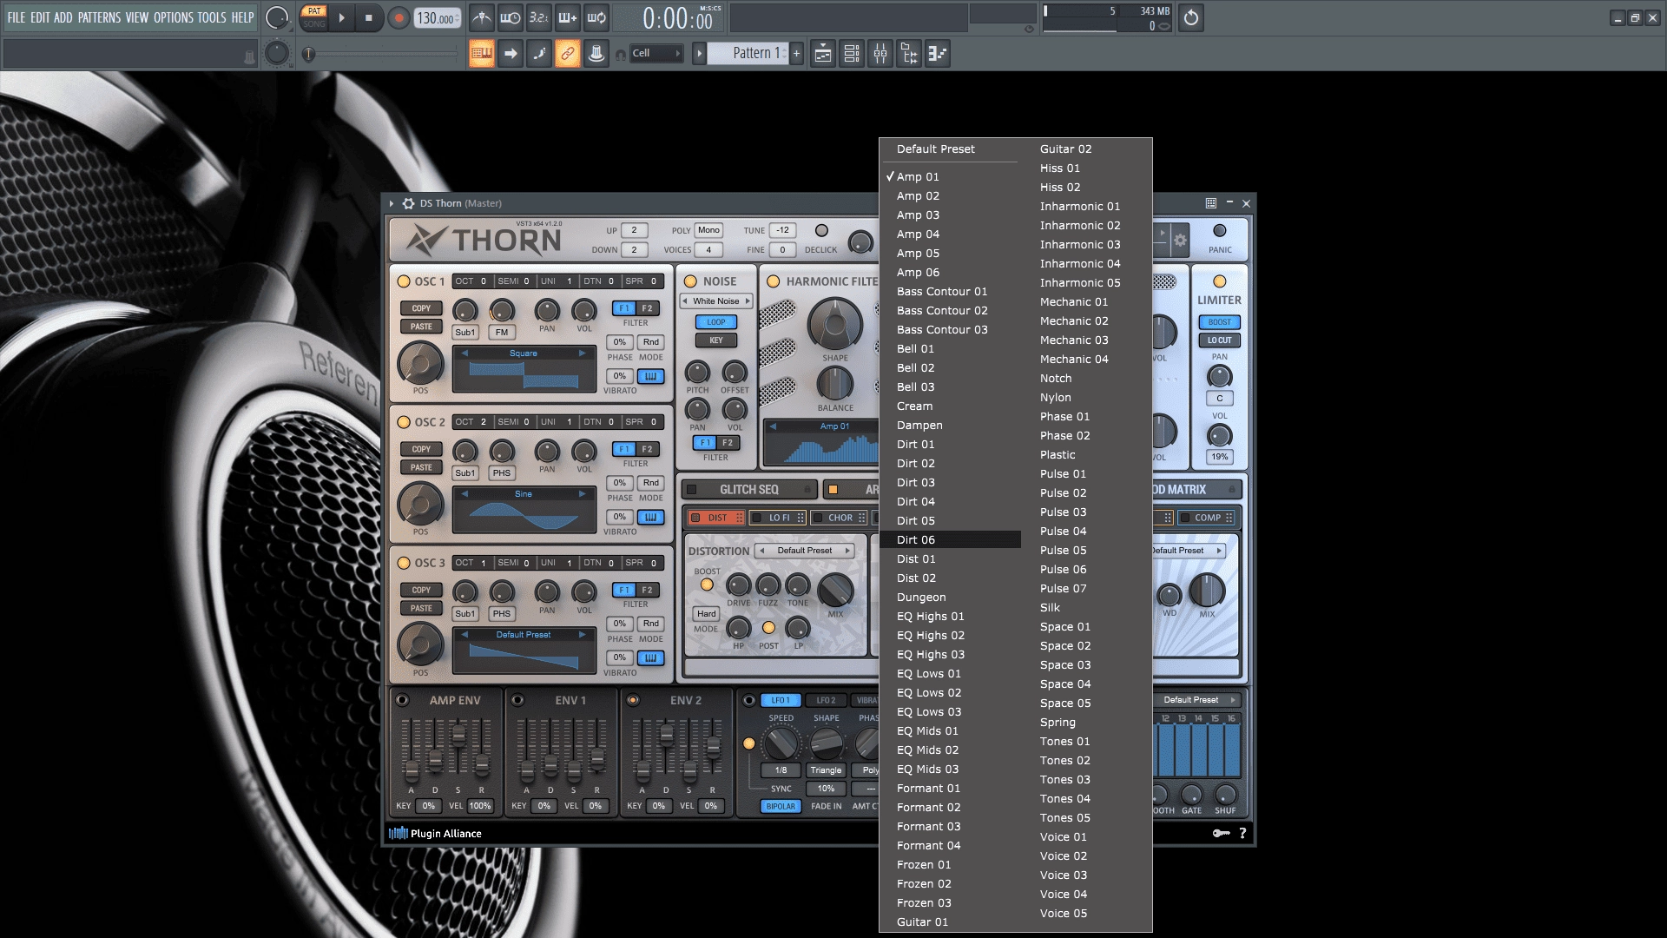Select the LFO 1 tab
The height and width of the screenshot is (938, 1667).
click(x=781, y=700)
